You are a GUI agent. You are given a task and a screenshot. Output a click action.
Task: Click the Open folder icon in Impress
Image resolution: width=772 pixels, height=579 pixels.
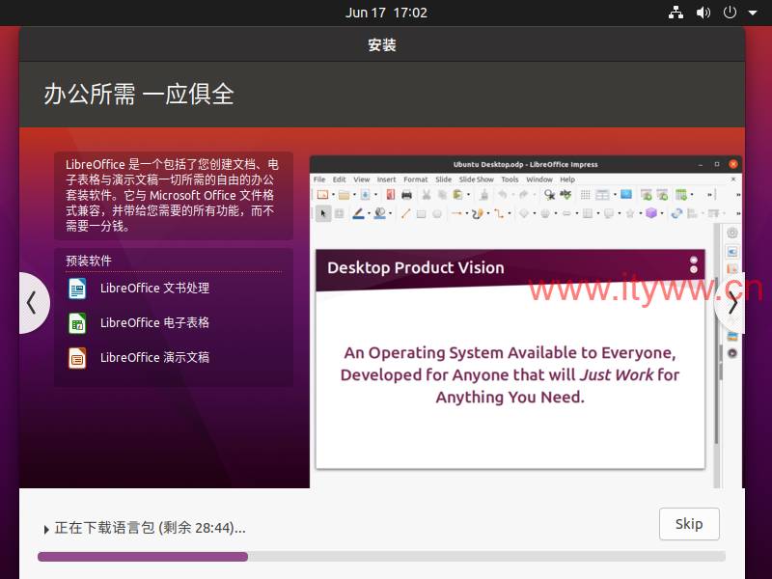click(344, 195)
